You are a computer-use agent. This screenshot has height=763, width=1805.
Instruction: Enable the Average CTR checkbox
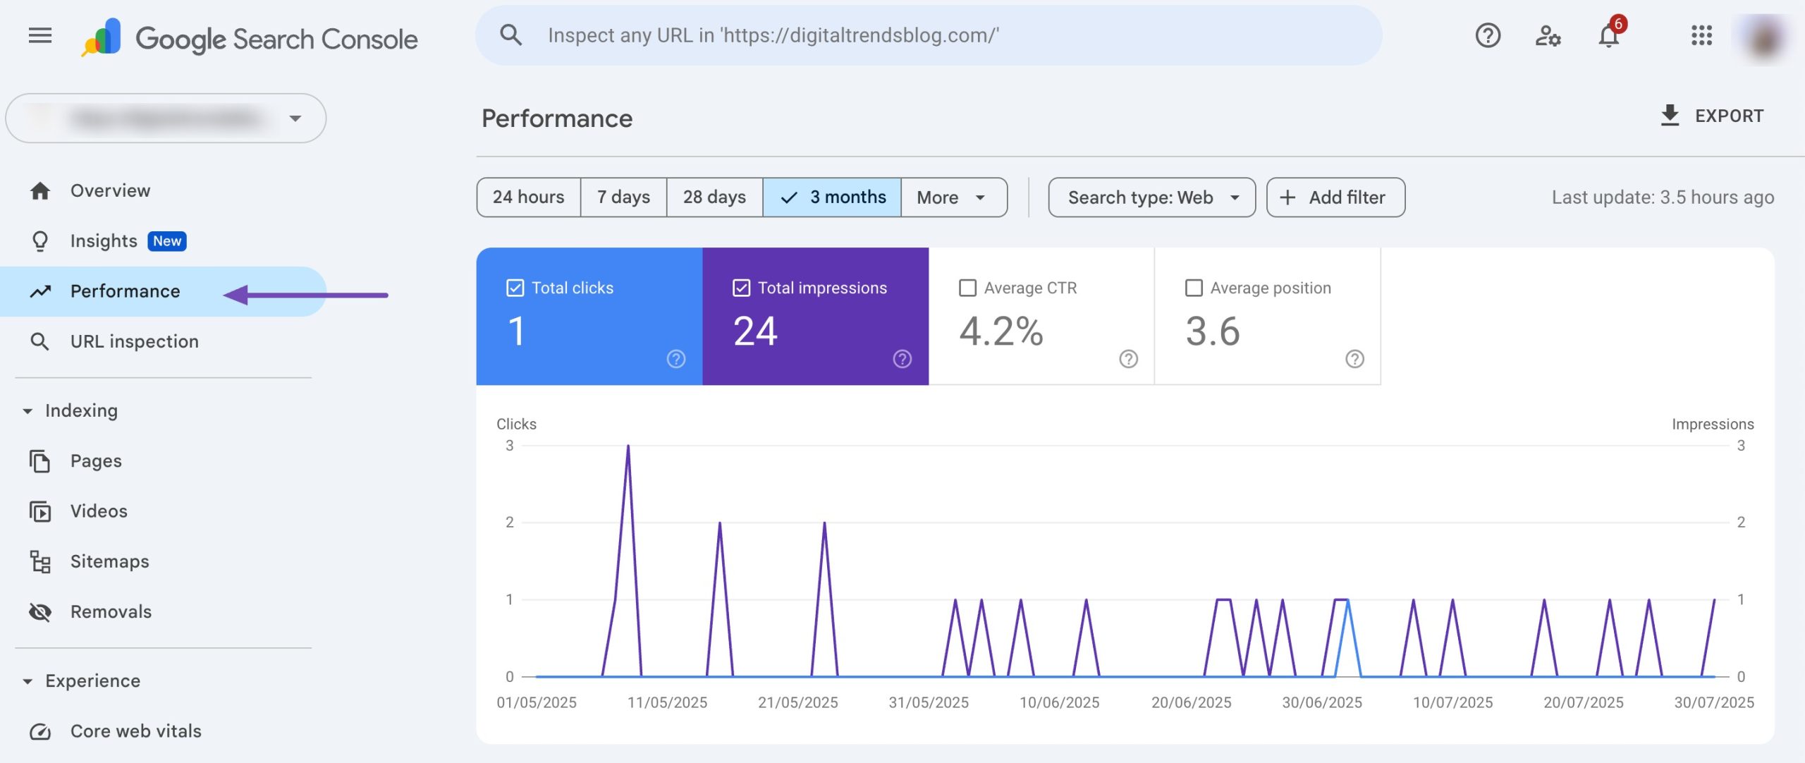(x=968, y=288)
